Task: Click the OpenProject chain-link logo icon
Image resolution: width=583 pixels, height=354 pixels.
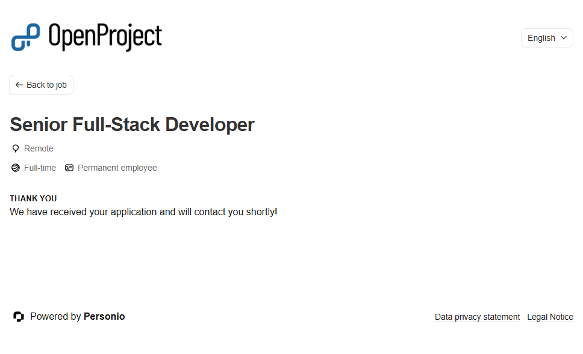Action: 25,37
